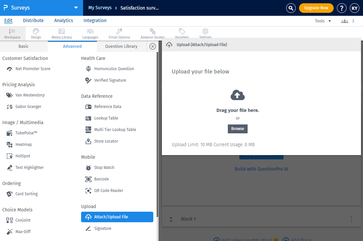Screen dimensions: 363x241
Task: Click the My Surveys breadcrumb link
Action: point(100,8)
